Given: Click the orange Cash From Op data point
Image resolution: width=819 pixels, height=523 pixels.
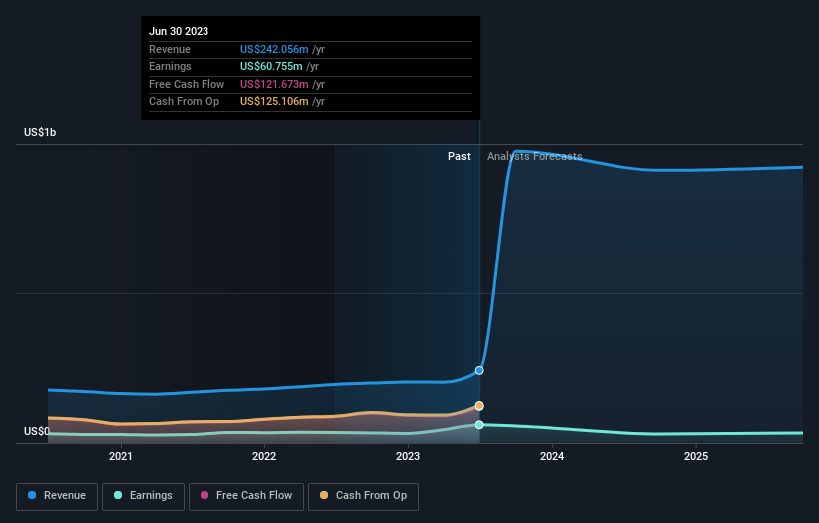Looking at the screenshot, I should (479, 406).
